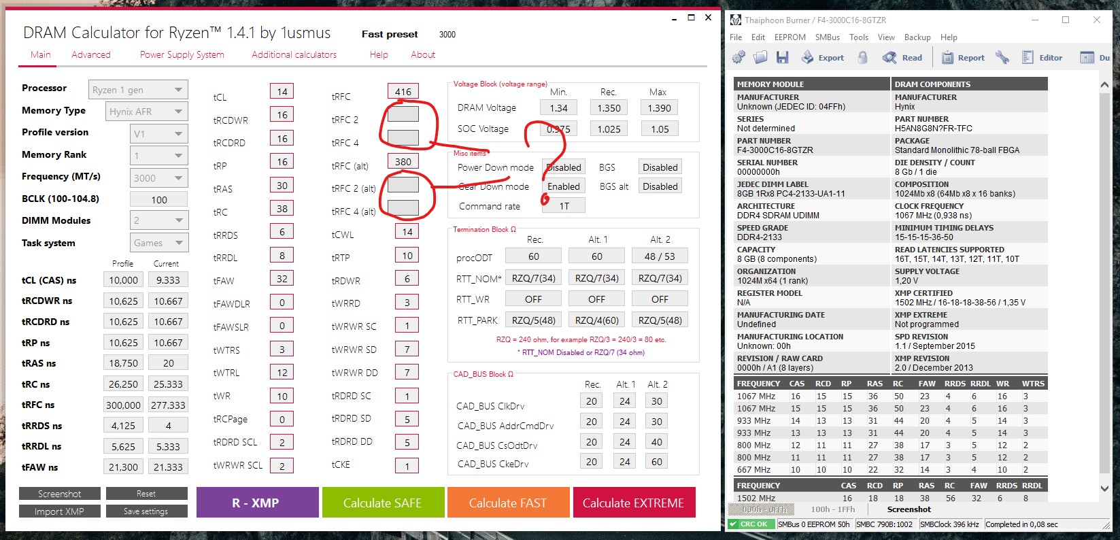Image resolution: width=1120 pixels, height=540 pixels.
Task: Click the BGS alt Disabled field
Action: (x=660, y=186)
